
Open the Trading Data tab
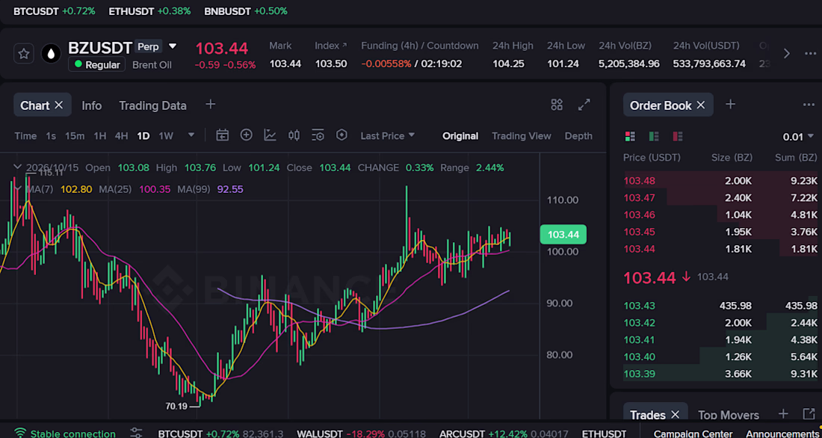coord(152,105)
